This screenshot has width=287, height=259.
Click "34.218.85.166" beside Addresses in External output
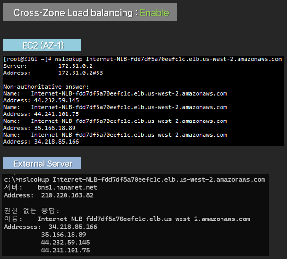click(73, 227)
